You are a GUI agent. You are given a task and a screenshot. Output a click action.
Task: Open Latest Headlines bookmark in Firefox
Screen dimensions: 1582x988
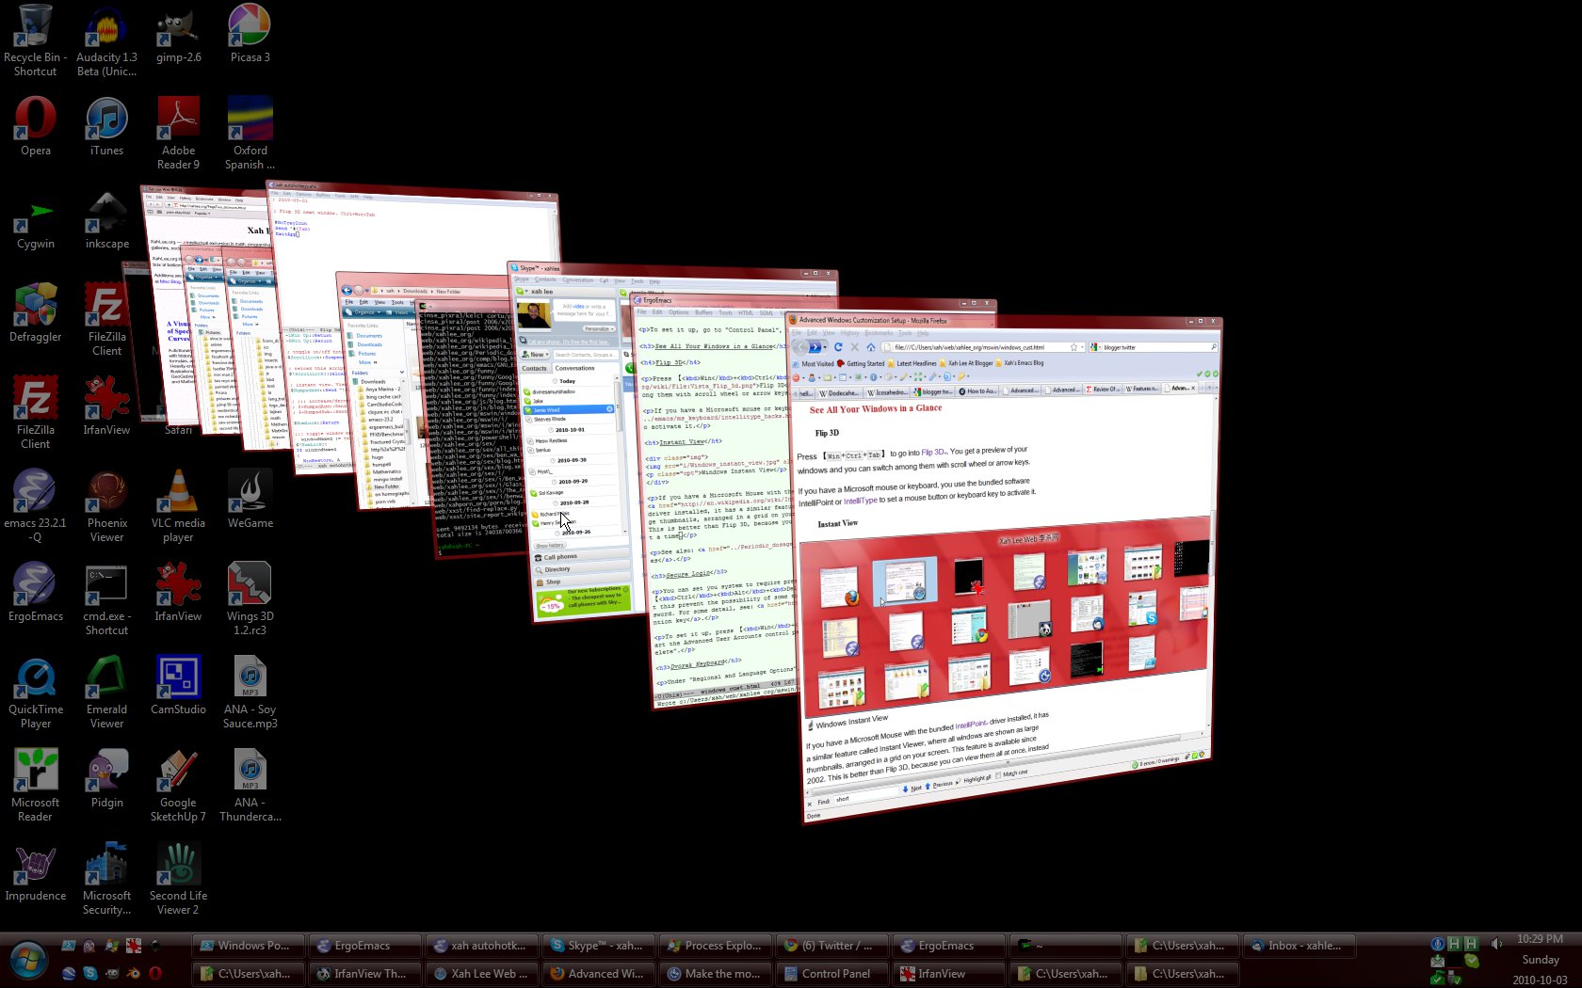[912, 363]
